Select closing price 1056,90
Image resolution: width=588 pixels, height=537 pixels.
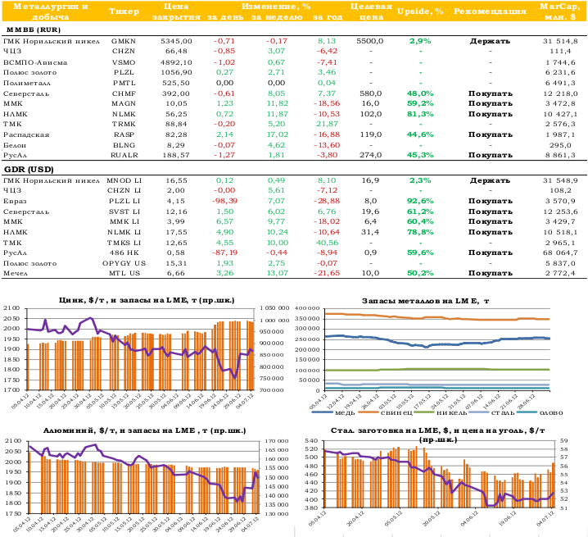pos(176,72)
